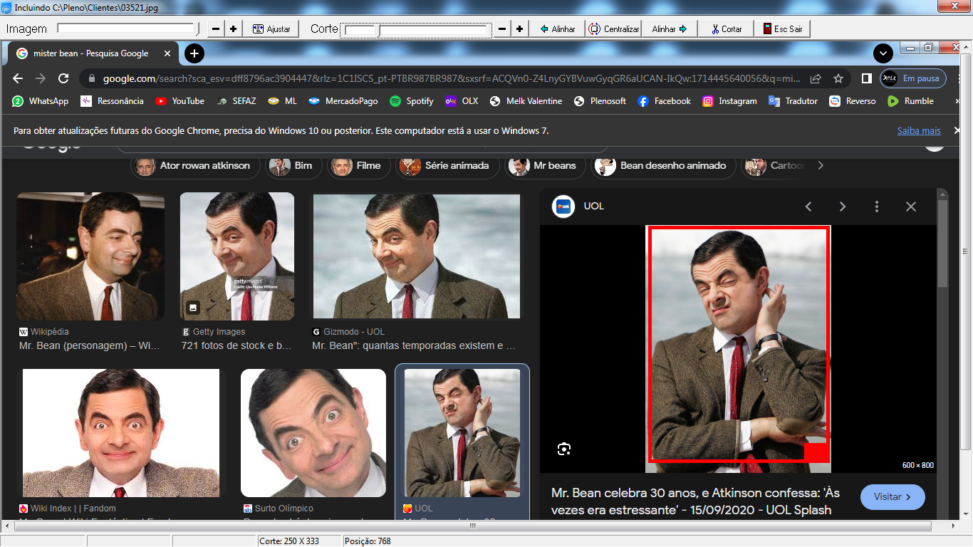Select the Filme filter chip

pyautogui.click(x=358, y=165)
